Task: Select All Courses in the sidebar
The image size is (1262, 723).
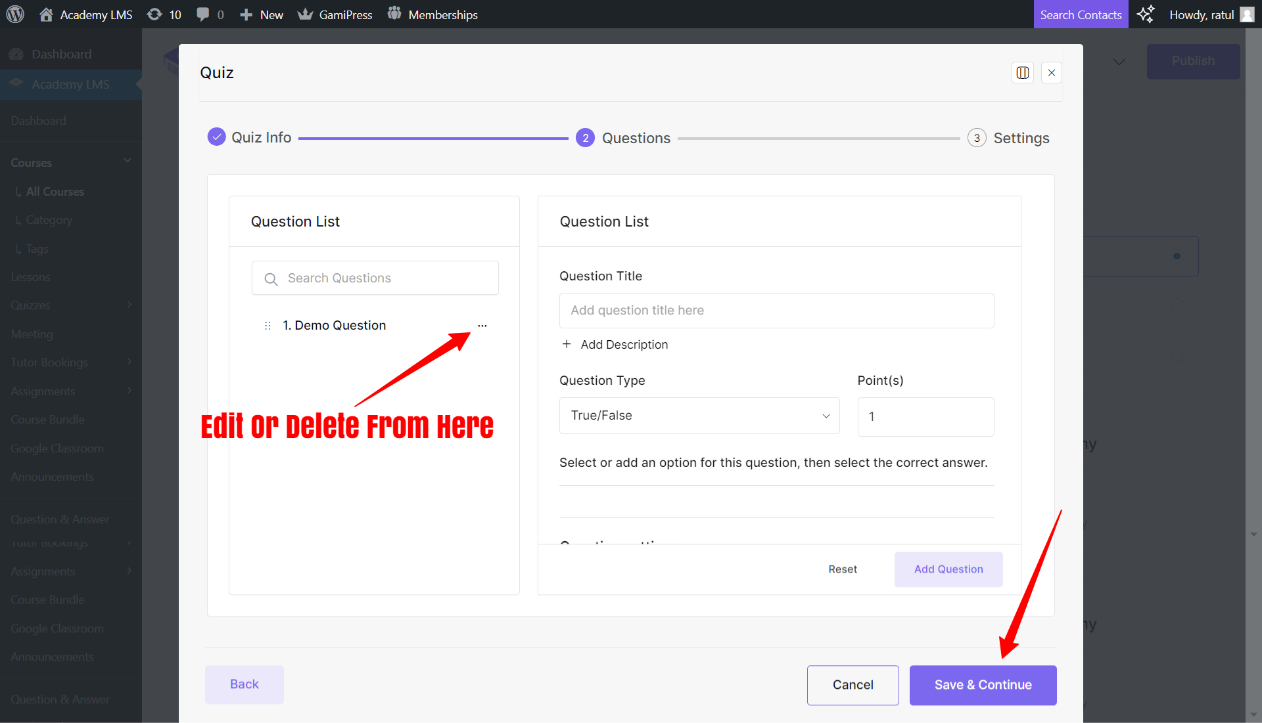Action: coord(55,192)
